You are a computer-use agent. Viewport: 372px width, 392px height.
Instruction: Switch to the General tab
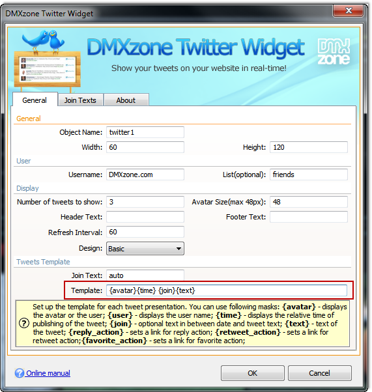(35, 100)
